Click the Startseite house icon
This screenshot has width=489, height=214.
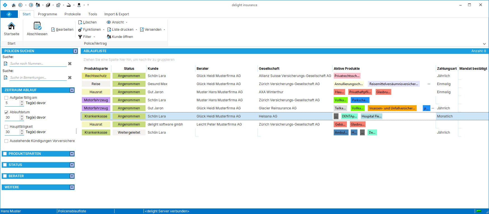pos(11,26)
